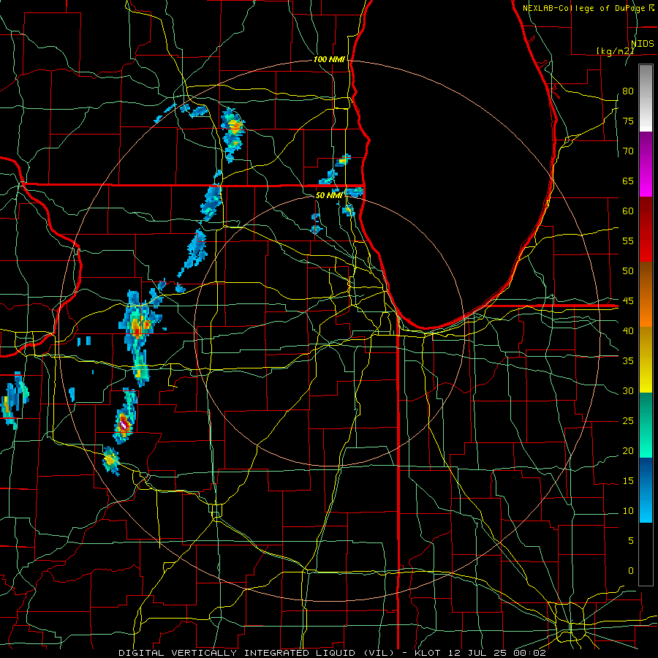Select the 5 value on the scale
The width and height of the screenshot is (658, 658).
(x=631, y=540)
